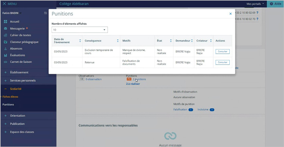
Task: Select Punitions in Scolarité menu
Action: coord(8,105)
